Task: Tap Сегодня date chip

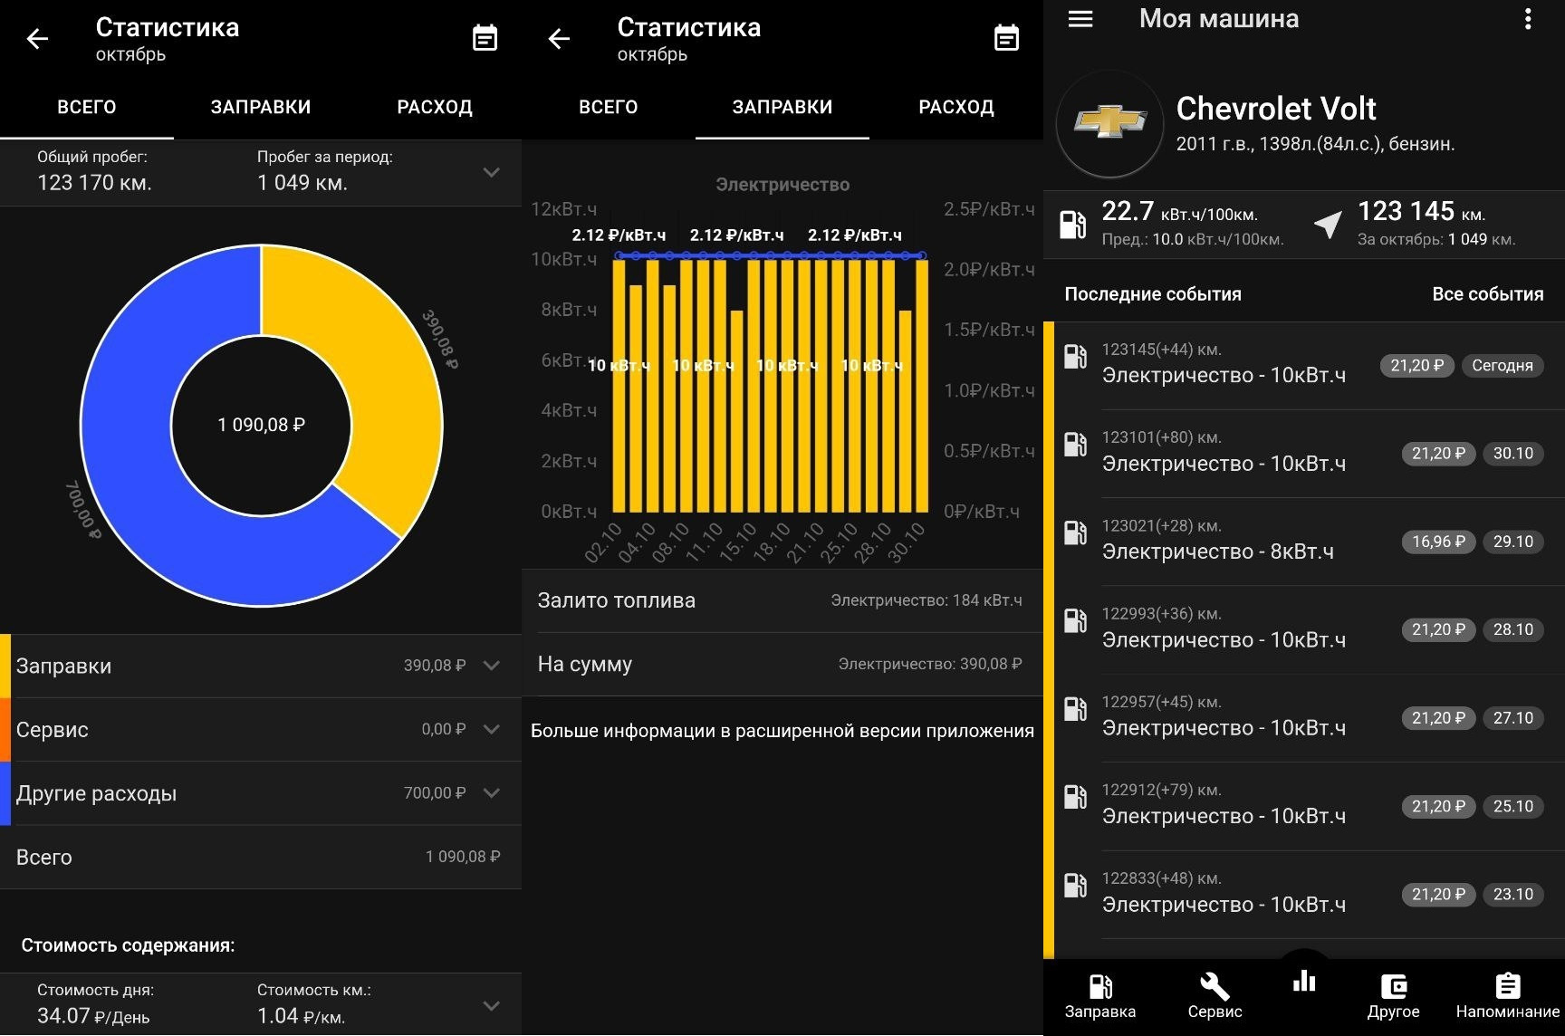Action: coord(1503,366)
